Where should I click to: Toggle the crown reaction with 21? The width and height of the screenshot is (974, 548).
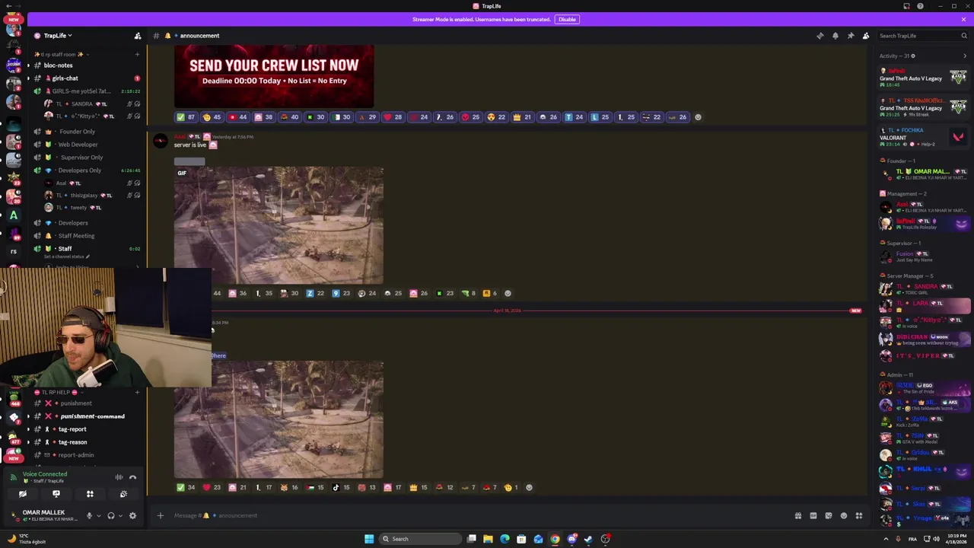click(x=522, y=117)
